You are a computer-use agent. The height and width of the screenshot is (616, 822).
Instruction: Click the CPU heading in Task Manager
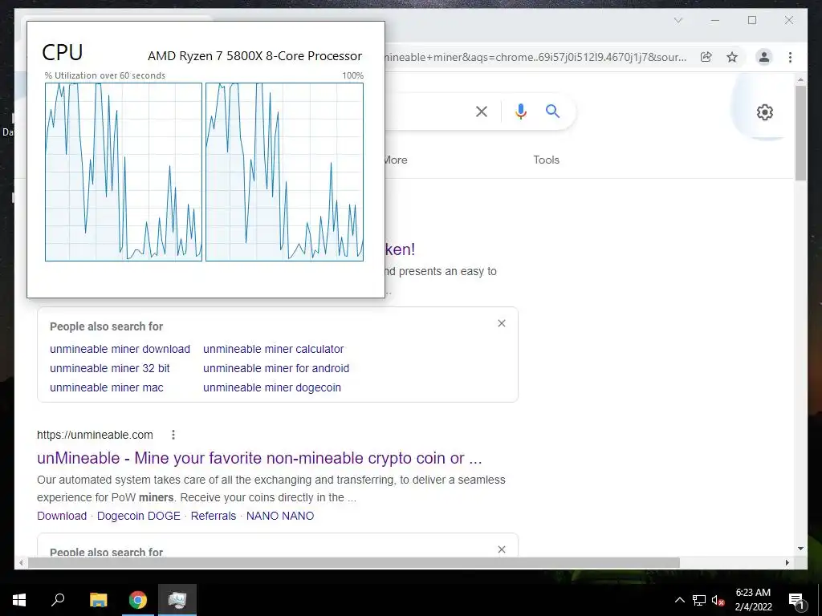tap(63, 52)
